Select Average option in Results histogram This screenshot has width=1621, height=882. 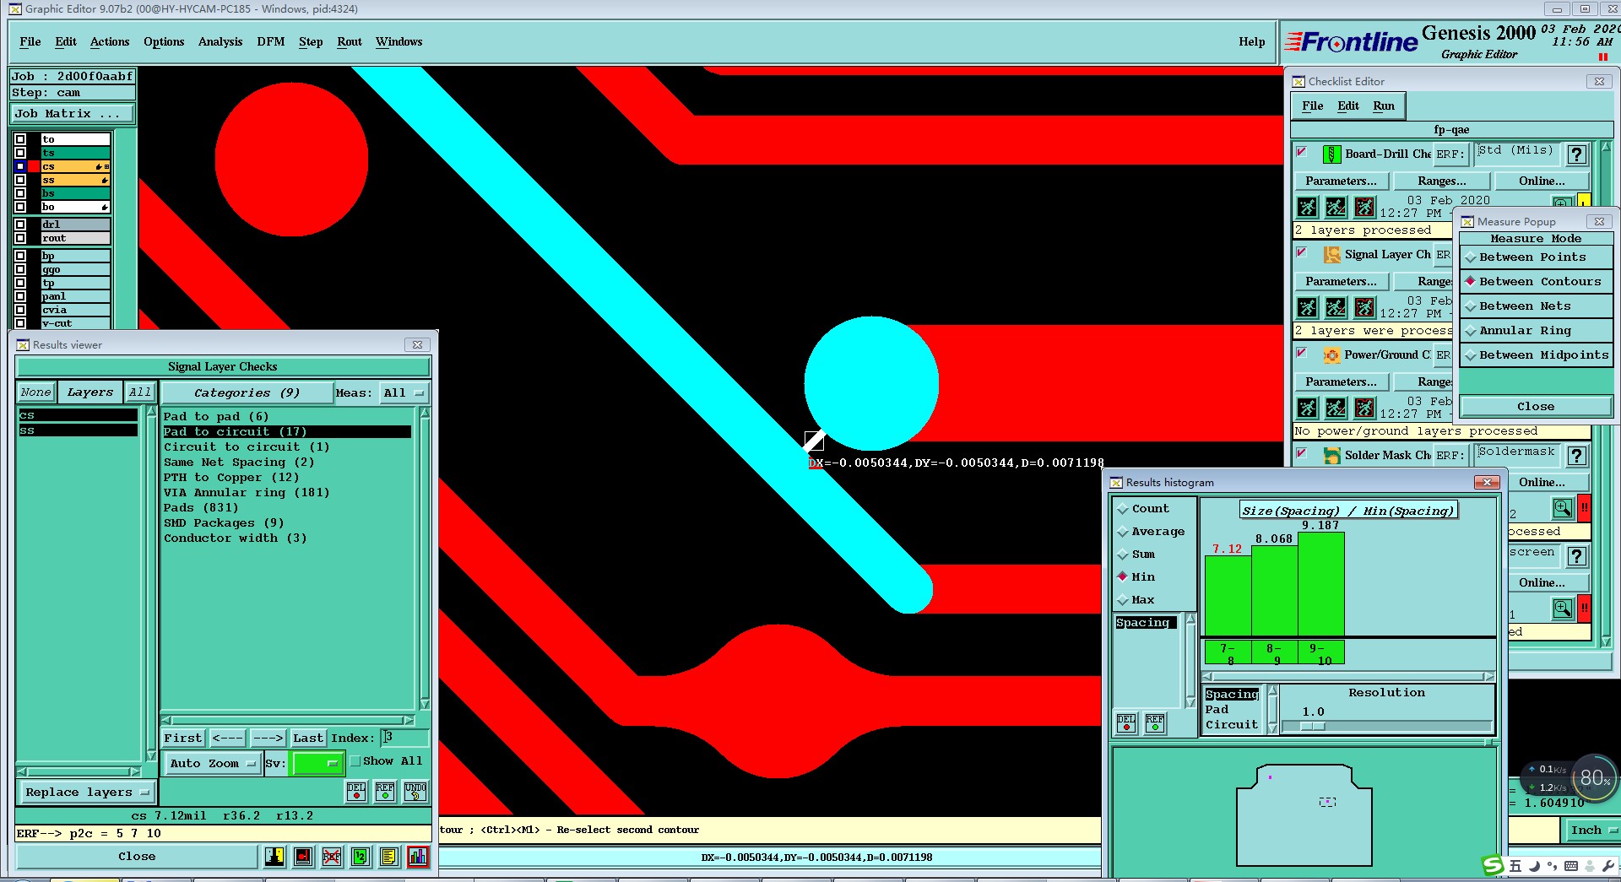(1151, 532)
